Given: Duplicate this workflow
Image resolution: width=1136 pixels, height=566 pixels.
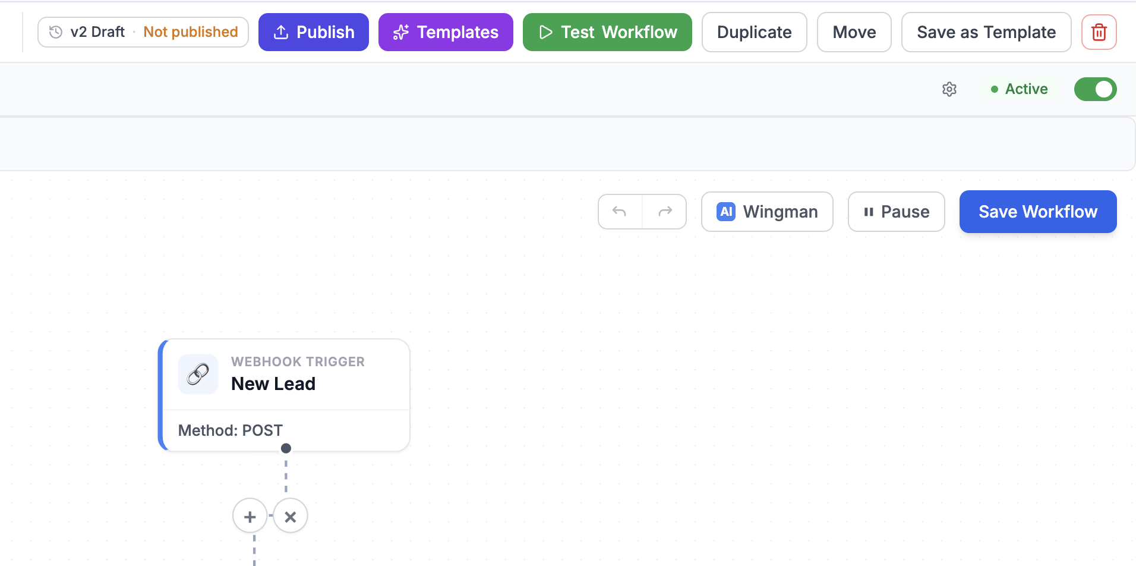Looking at the screenshot, I should pyautogui.click(x=754, y=32).
